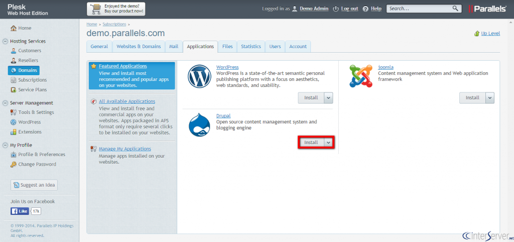This screenshot has width=514, height=242.
Task: Click the Demo Admin user icon
Action: click(x=295, y=9)
